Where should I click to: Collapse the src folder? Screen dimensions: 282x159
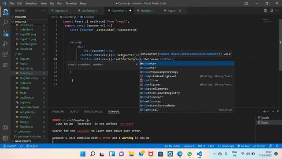pyautogui.click(x=19, y=54)
